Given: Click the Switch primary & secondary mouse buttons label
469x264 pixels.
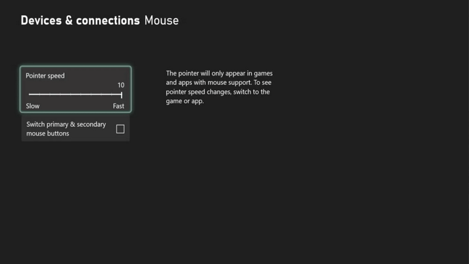Looking at the screenshot, I should pos(66,129).
